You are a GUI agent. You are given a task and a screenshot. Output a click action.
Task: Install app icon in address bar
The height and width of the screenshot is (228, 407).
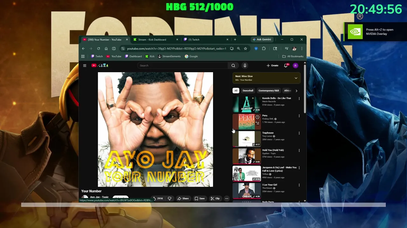pos(232,48)
